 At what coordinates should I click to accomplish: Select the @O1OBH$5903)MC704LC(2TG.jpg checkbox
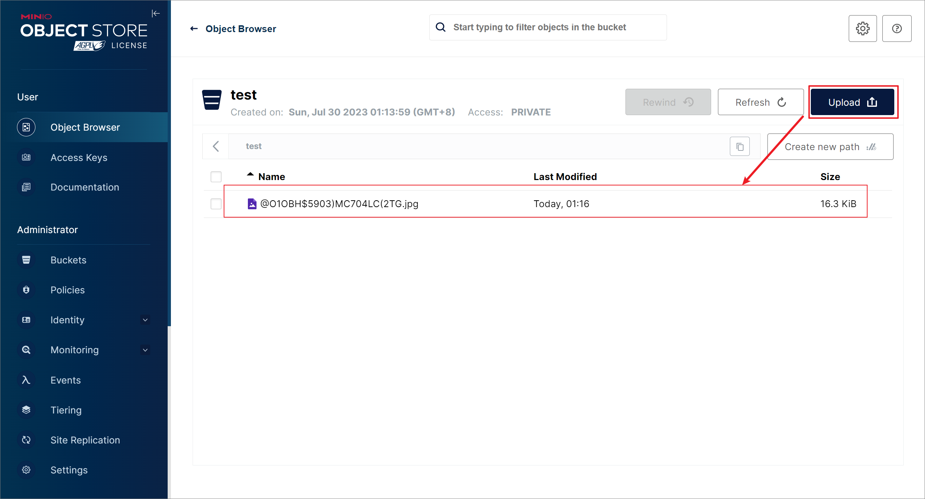tap(216, 204)
